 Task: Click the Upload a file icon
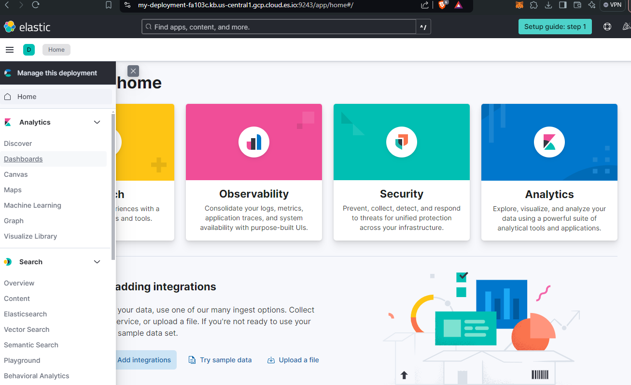click(x=271, y=360)
